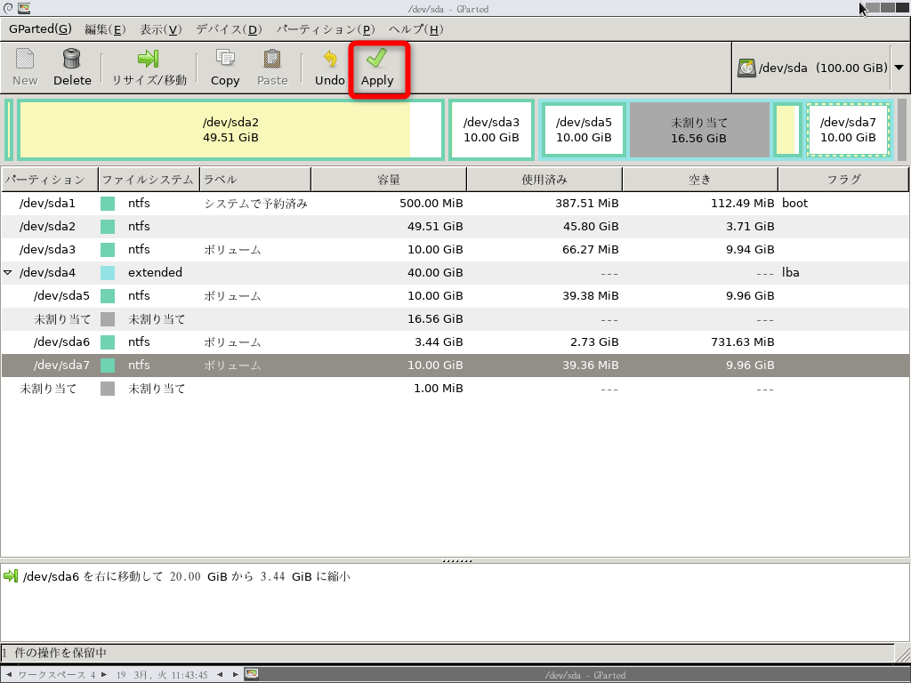911x683 pixels.
Task: Click the window menu icon in title bar
Action: 24,8
